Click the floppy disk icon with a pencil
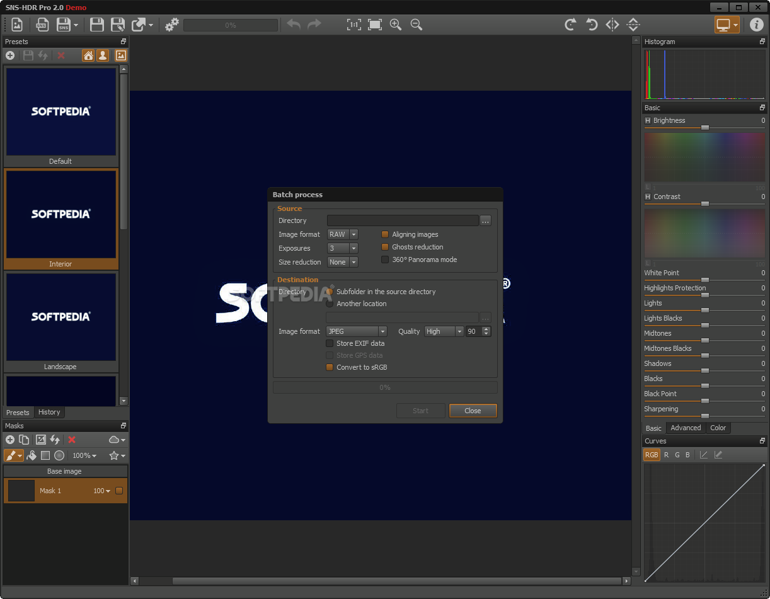This screenshot has height=599, width=770. (118, 25)
